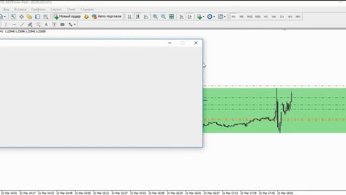Viewport: 346px width, 195px height.
Task: Switch chart to line chart mode
Action: pyautogui.click(x=146, y=17)
